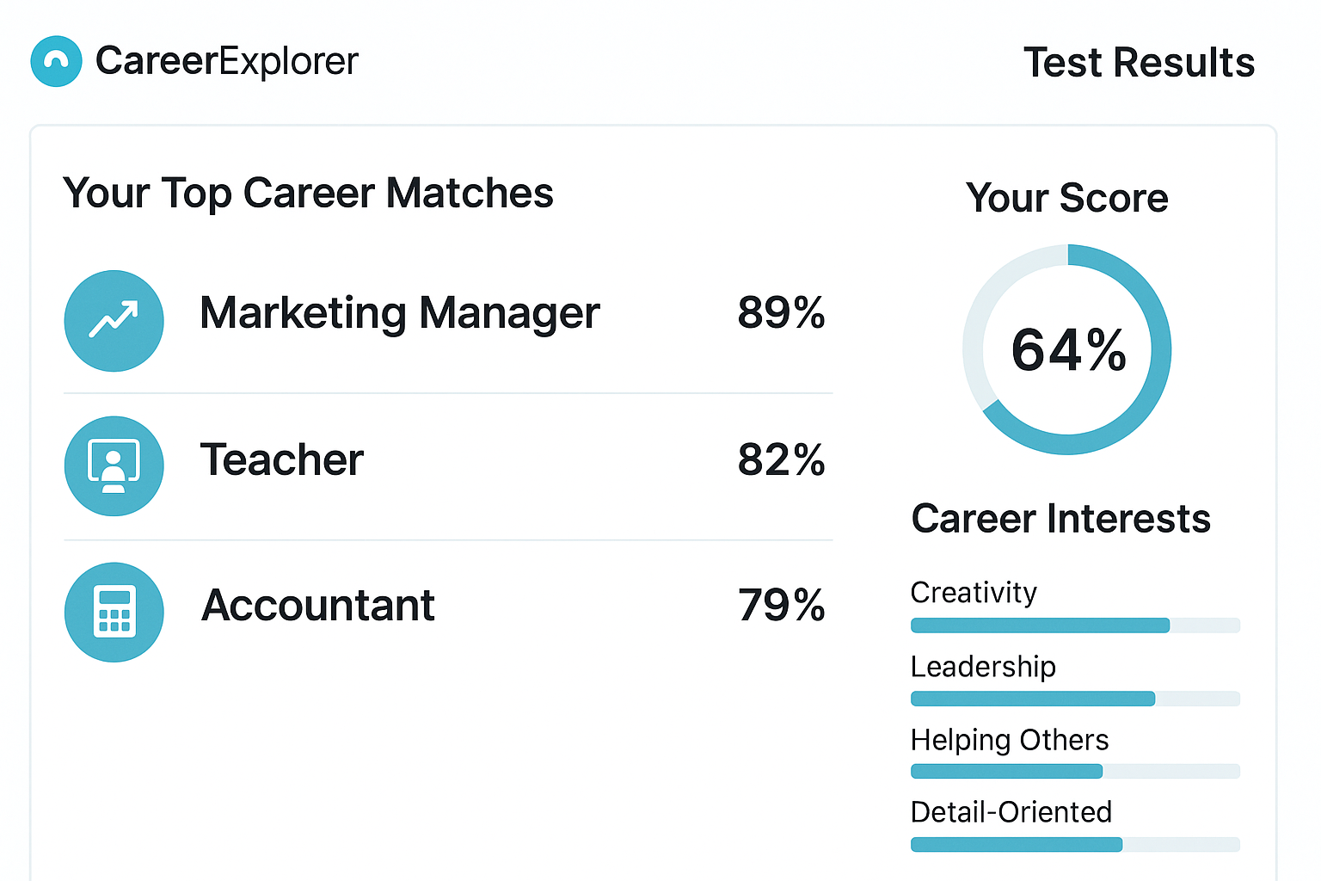Click the 79% Accountant match score
Image resolution: width=1321 pixels, height=881 pixels.
(781, 606)
